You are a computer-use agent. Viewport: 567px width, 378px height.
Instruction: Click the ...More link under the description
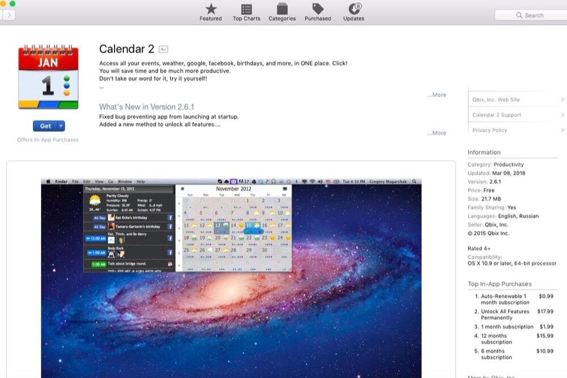coord(437,95)
